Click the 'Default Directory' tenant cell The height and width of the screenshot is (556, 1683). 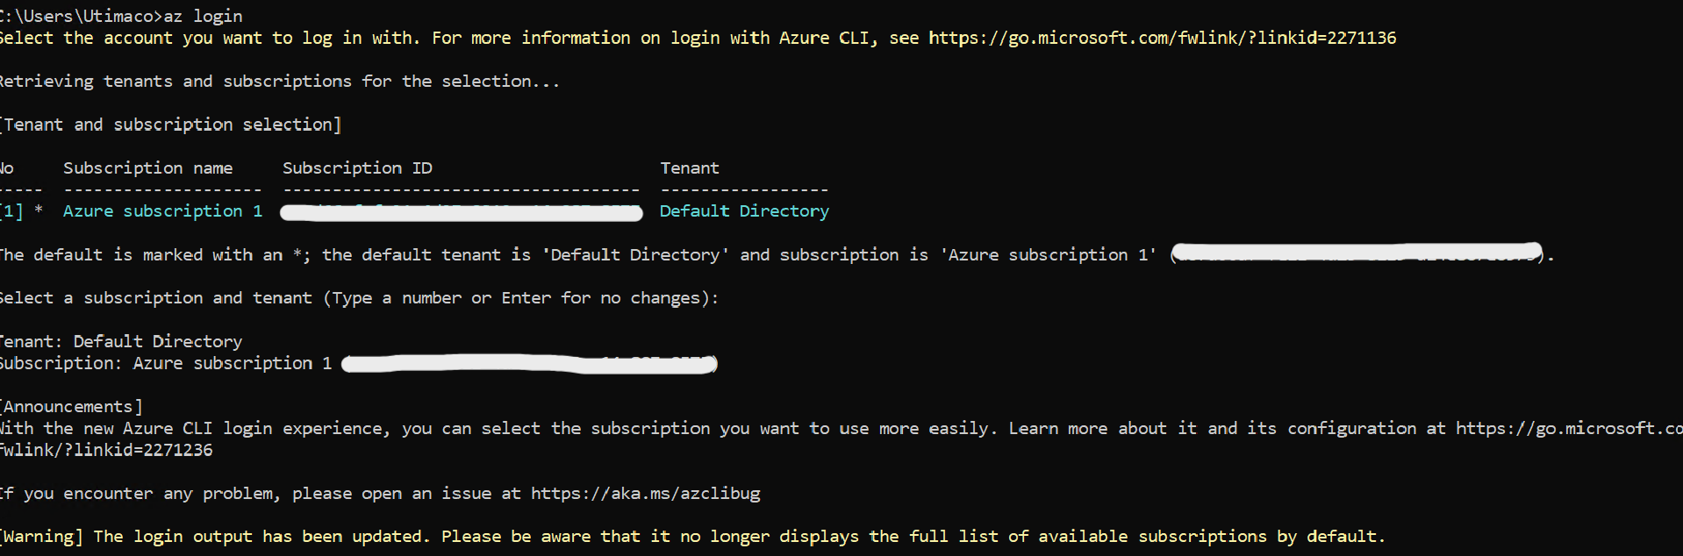click(744, 211)
